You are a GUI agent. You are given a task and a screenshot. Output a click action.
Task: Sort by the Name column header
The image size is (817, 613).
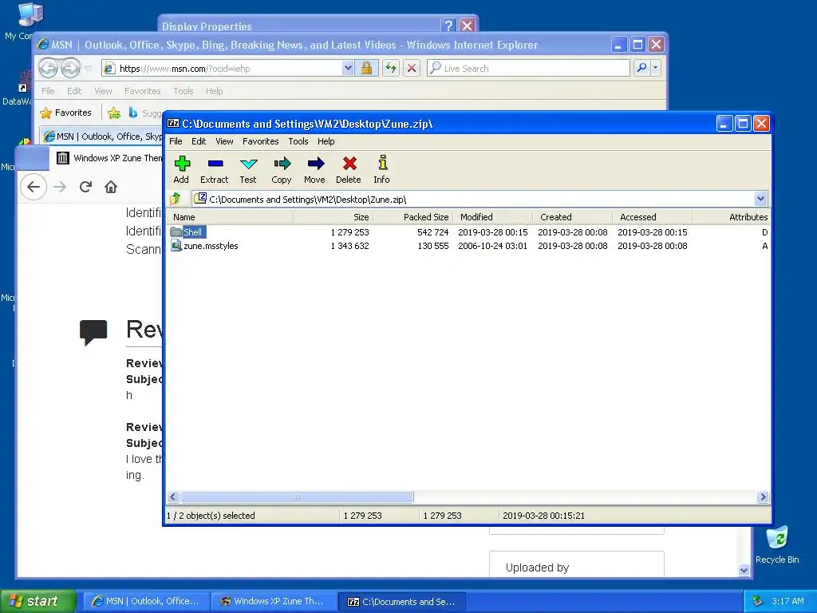click(230, 217)
